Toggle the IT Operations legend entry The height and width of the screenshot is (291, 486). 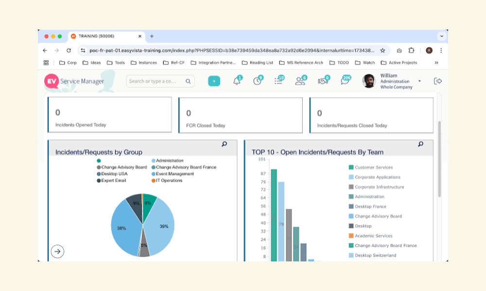[x=167, y=180]
